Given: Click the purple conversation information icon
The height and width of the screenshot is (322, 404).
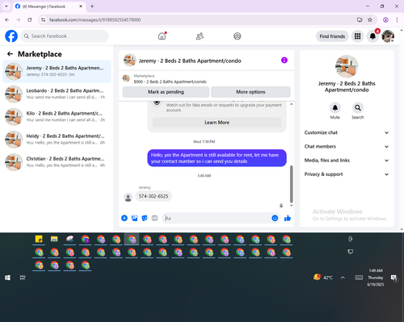Looking at the screenshot, I should tap(284, 61).
